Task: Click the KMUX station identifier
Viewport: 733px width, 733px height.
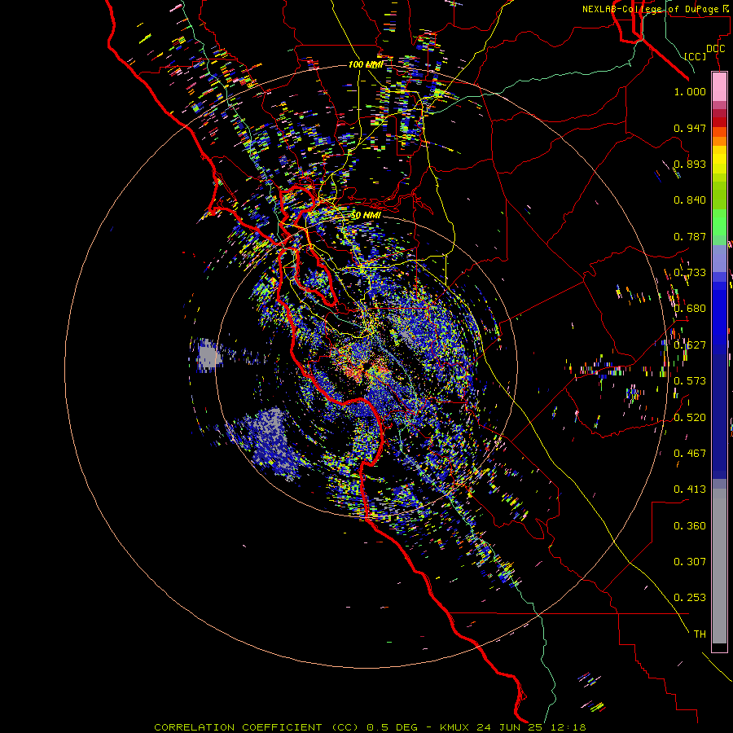Action: (456, 727)
